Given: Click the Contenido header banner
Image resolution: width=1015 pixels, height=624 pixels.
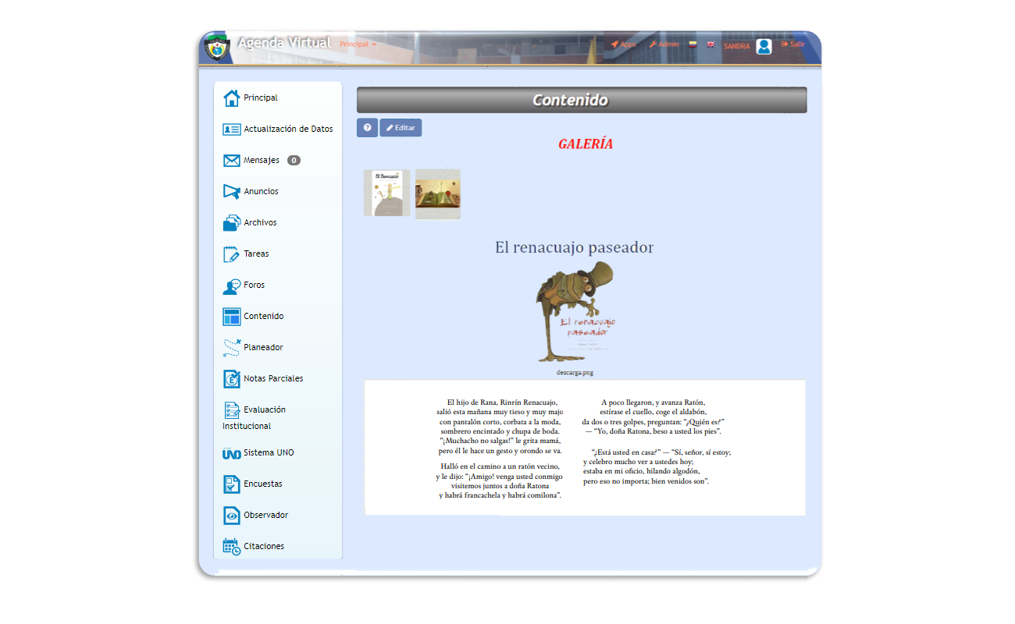Looking at the screenshot, I should click(582, 100).
